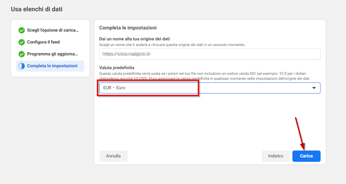Click Dai un nome alla tua origine label
346x184 pixels.
(x=134, y=39)
